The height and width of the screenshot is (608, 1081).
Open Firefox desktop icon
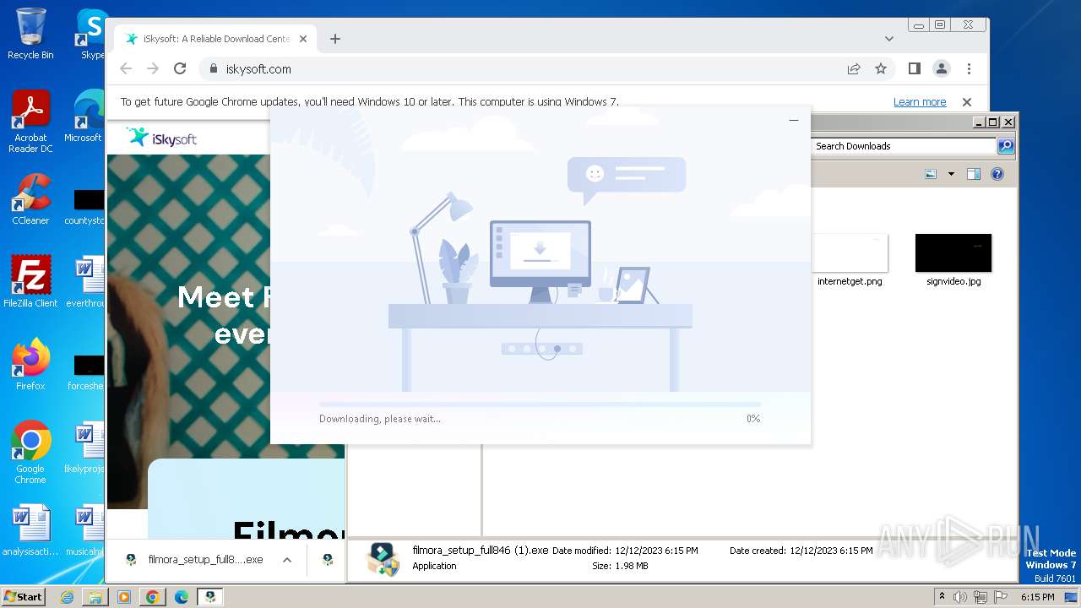[x=30, y=365]
